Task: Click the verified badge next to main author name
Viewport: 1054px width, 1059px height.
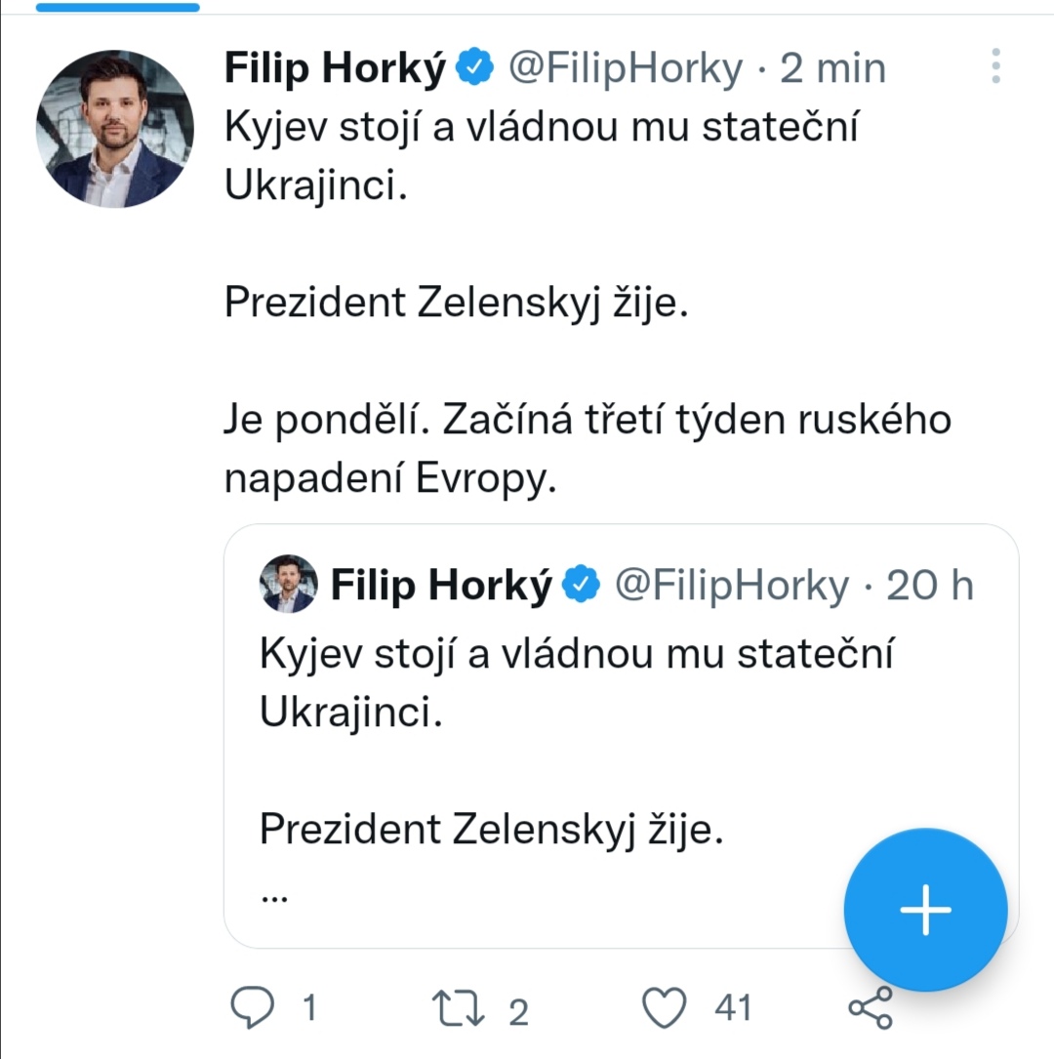Action: (476, 68)
